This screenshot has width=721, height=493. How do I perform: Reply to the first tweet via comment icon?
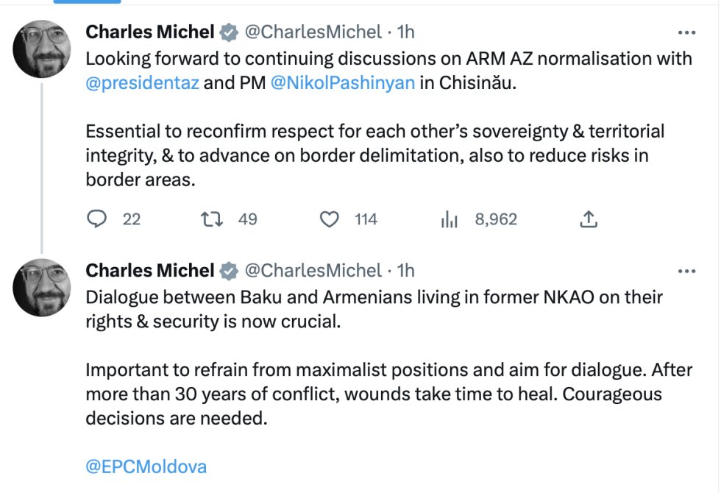tap(96, 219)
